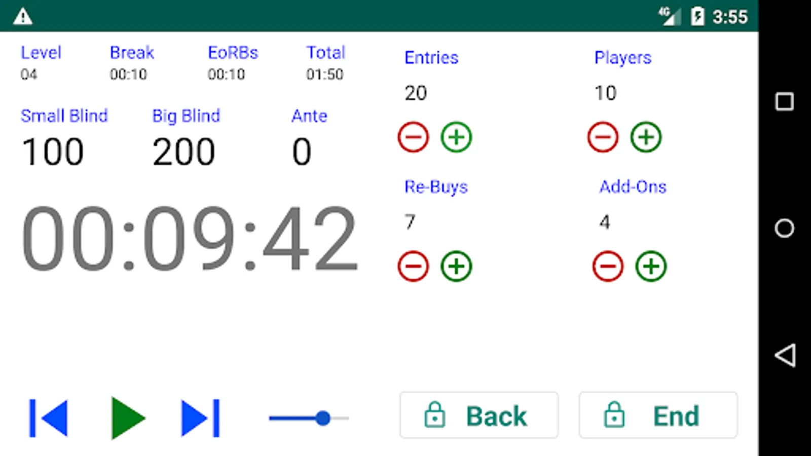Increase the Re-Buys count with plus icon
This screenshot has height=456, width=811.
[456, 266]
